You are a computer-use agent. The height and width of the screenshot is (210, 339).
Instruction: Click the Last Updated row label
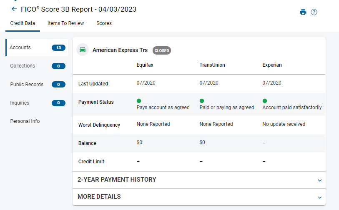pos(93,84)
